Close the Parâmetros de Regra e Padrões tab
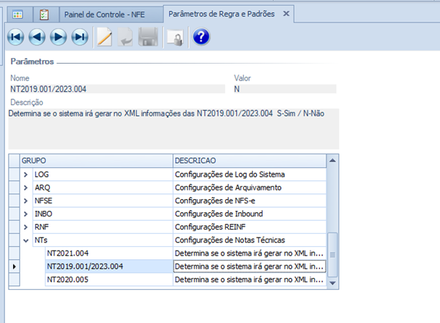 pos(286,14)
